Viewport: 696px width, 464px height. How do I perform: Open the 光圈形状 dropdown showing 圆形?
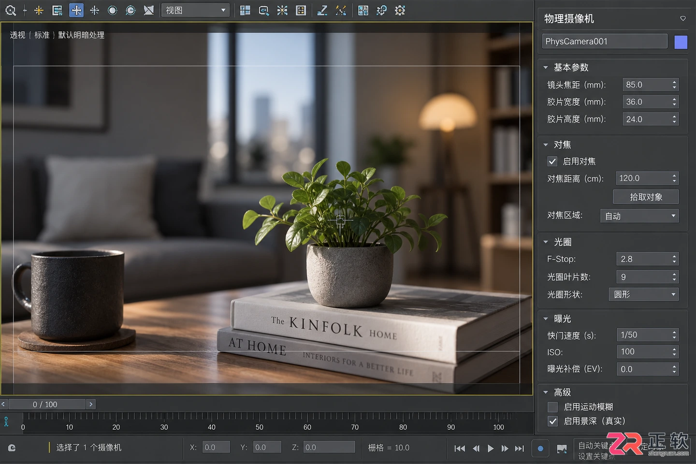point(644,294)
